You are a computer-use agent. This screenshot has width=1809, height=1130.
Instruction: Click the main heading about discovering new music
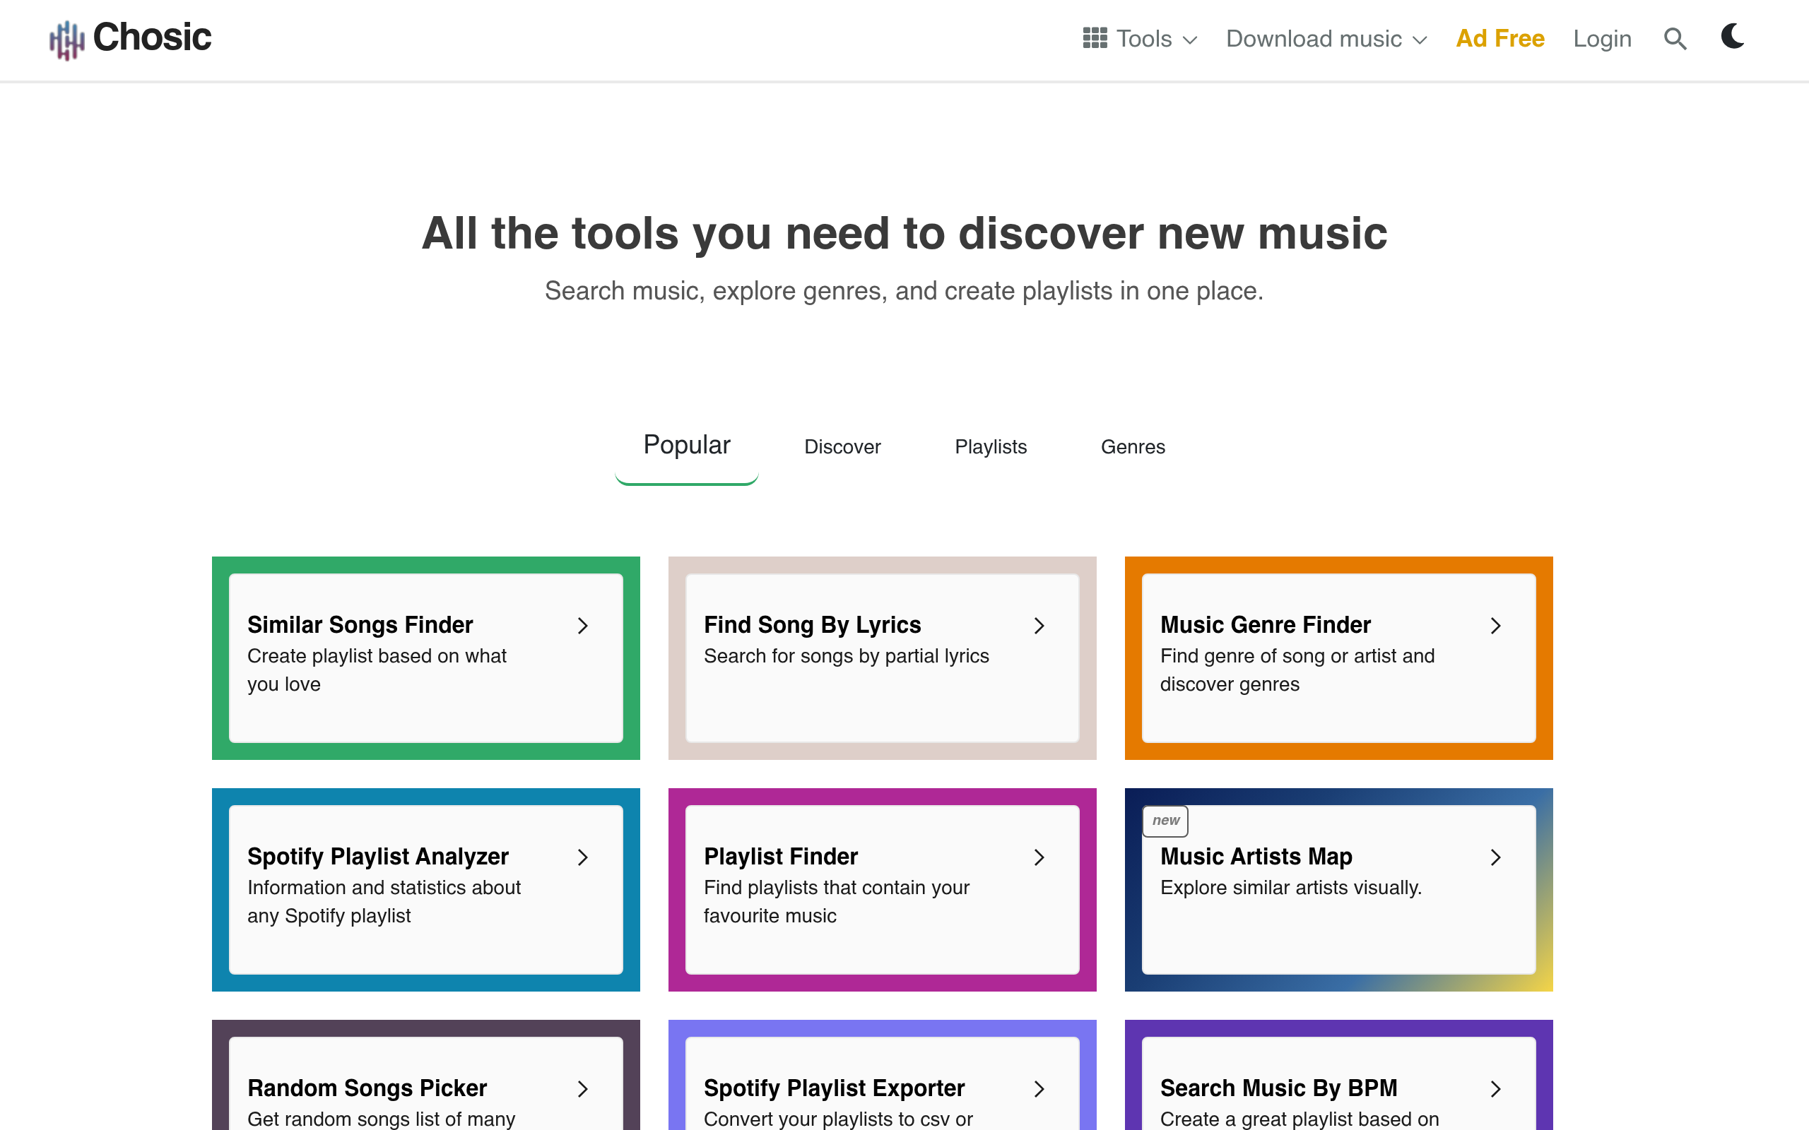(x=904, y=233)
